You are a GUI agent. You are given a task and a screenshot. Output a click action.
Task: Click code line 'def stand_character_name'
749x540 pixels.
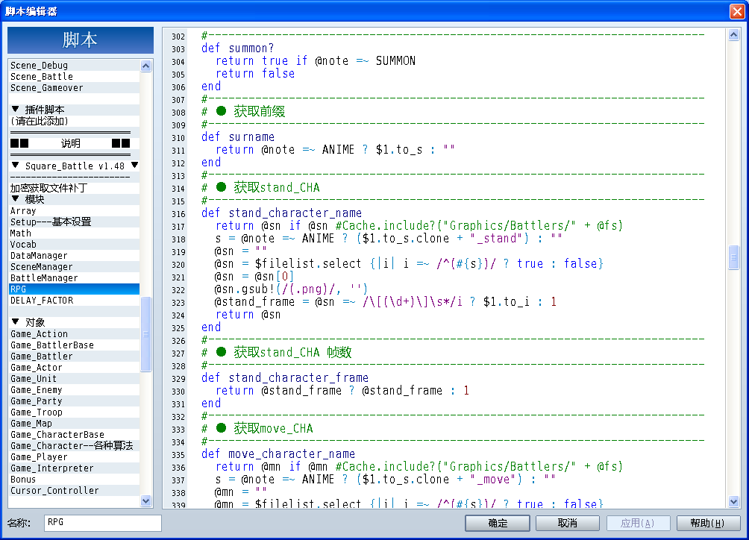(x=281, y=213)
